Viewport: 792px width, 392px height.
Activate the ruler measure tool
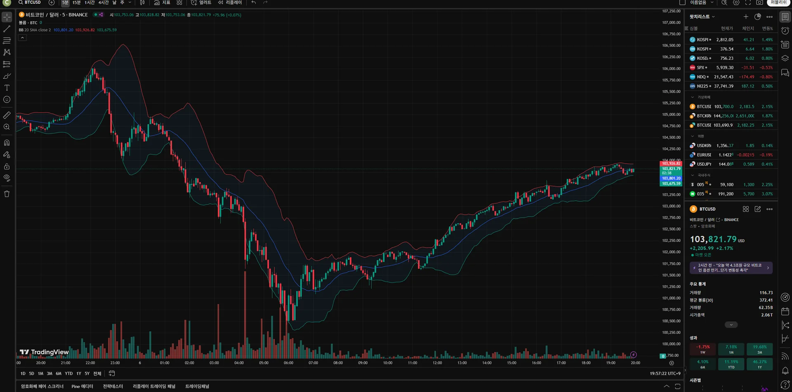coord(7,115)
